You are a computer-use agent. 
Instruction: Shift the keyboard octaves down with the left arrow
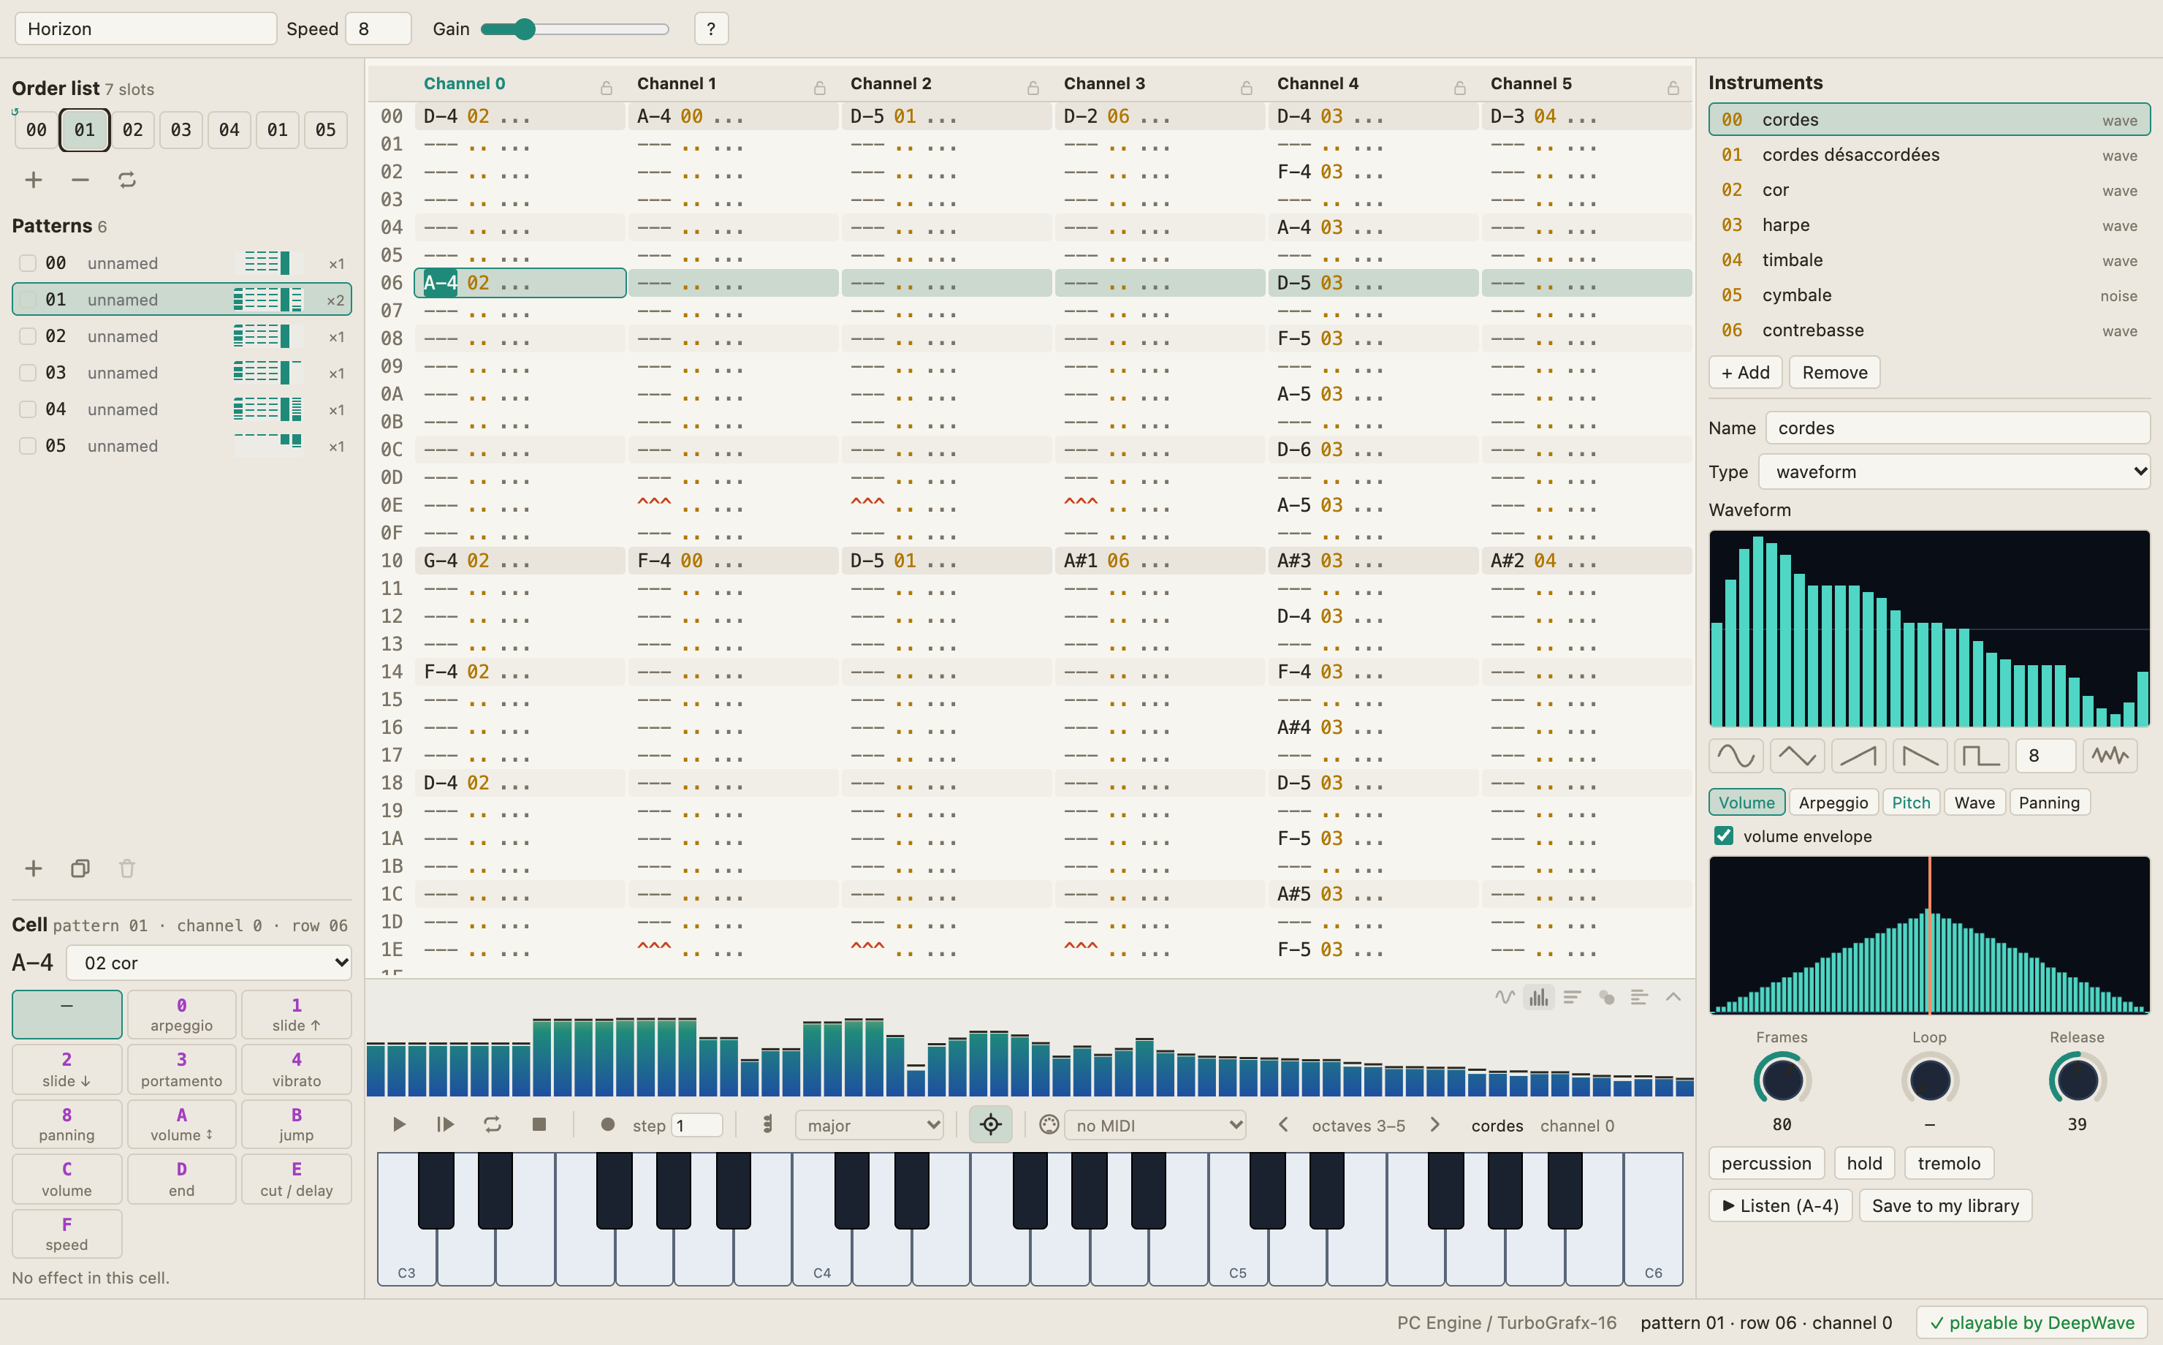1283,1125
